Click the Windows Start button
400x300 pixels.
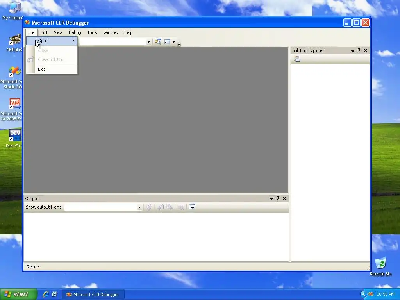[x=18, y=294]
